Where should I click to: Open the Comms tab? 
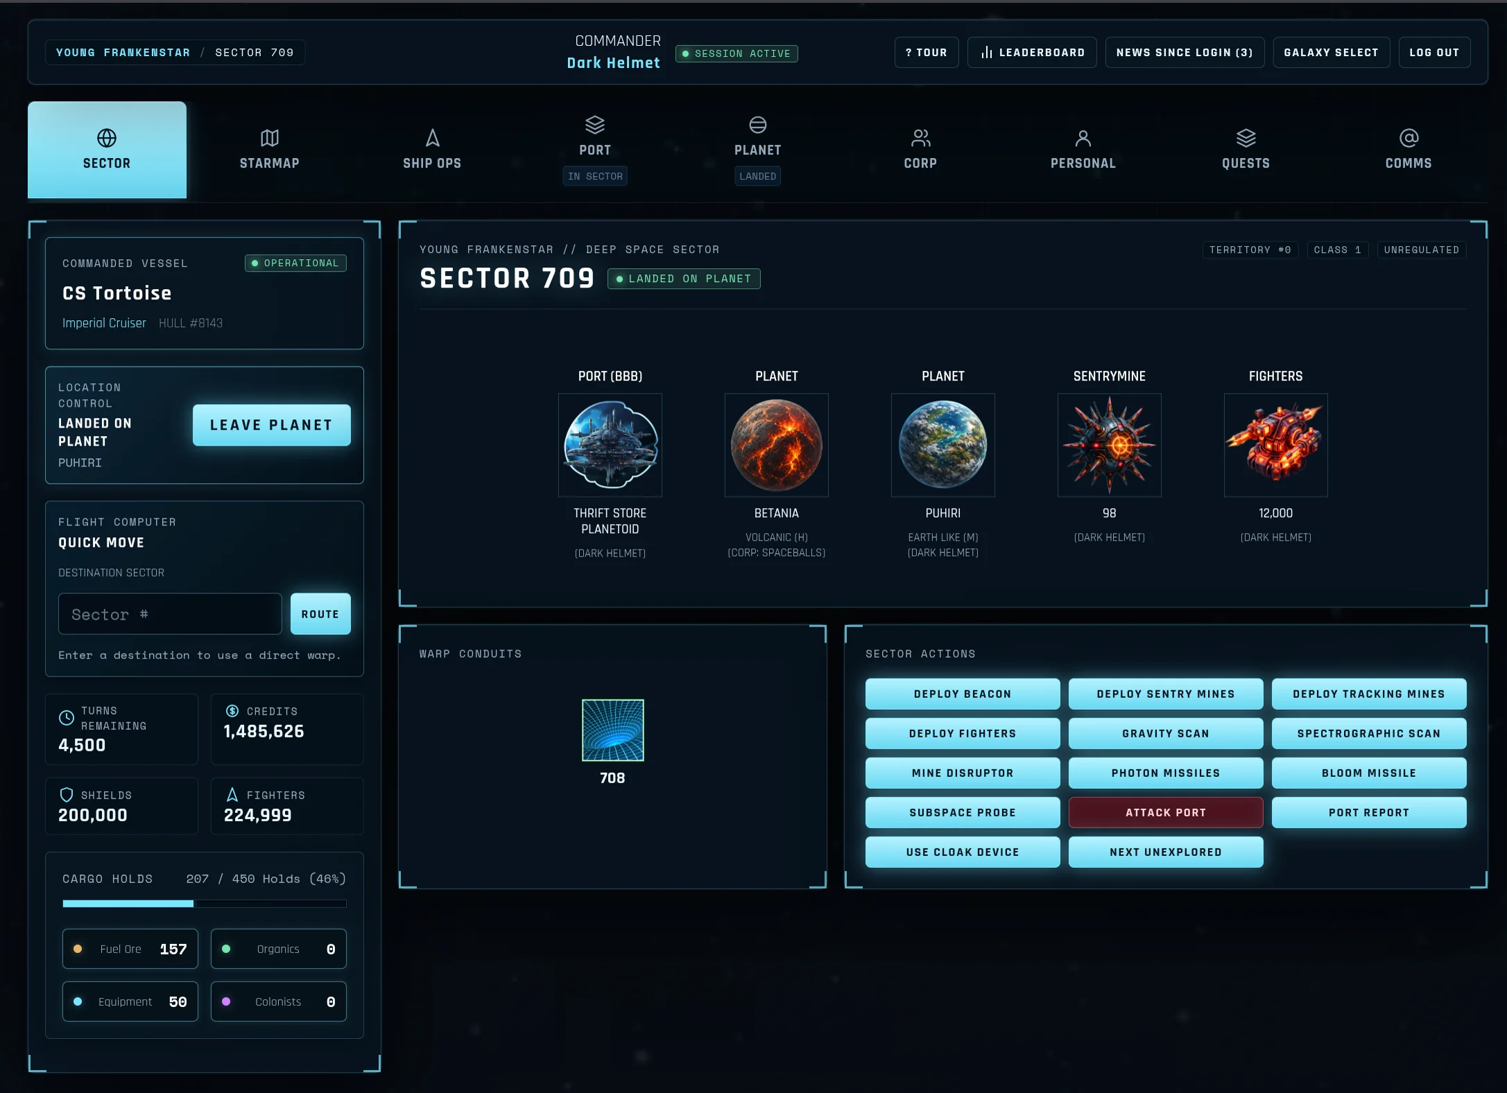coord(1409,150)
